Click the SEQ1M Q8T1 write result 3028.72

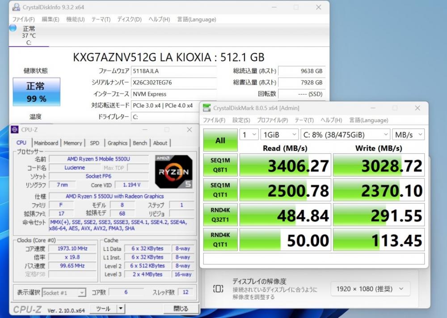coord(379,165)
